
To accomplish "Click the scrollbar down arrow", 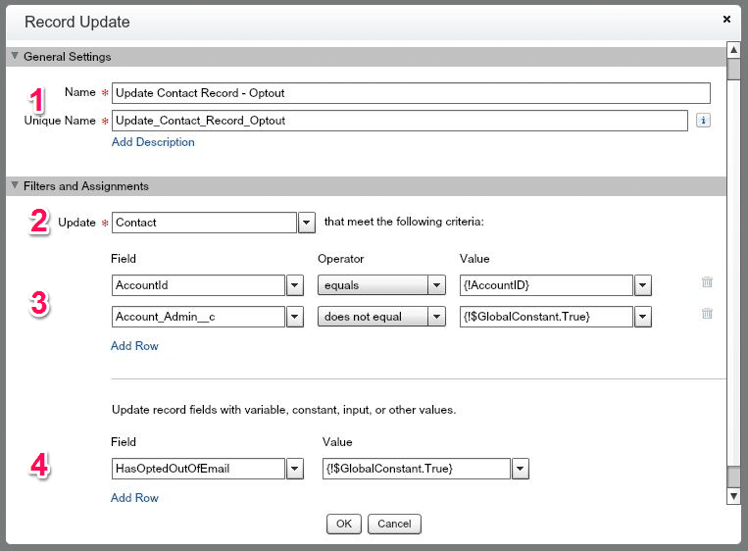I will 733,497.
